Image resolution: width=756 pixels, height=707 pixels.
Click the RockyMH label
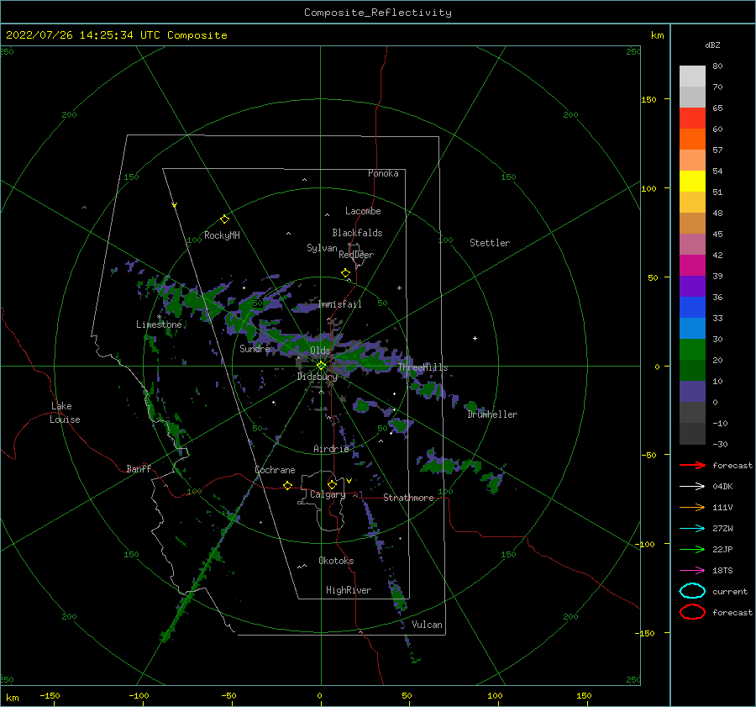(x=222, y=235)
